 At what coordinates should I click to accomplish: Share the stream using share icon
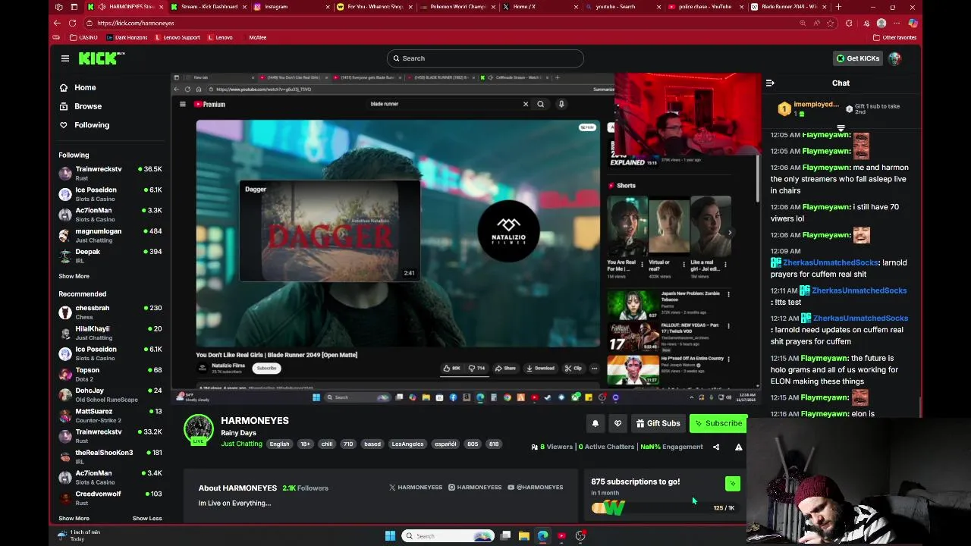[716, 447]
